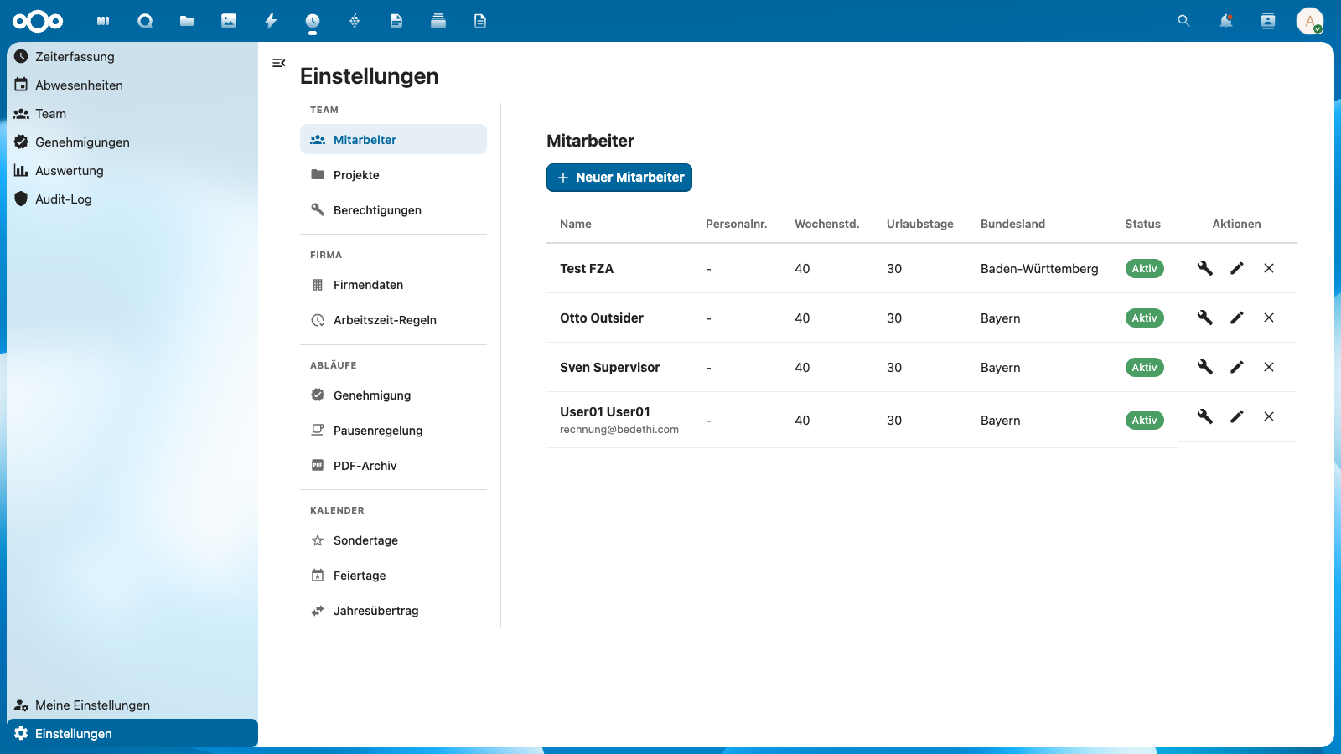
Task: Open the Talk app icon in top bar
Action: coord(145,21)
